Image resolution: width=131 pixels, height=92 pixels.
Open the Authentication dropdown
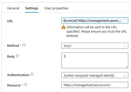(x=95, y=75)
